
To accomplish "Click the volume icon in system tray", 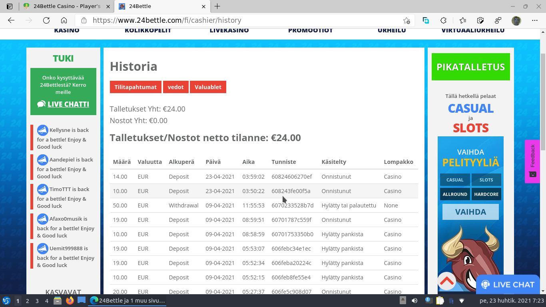I will click(x=414, y=301).
